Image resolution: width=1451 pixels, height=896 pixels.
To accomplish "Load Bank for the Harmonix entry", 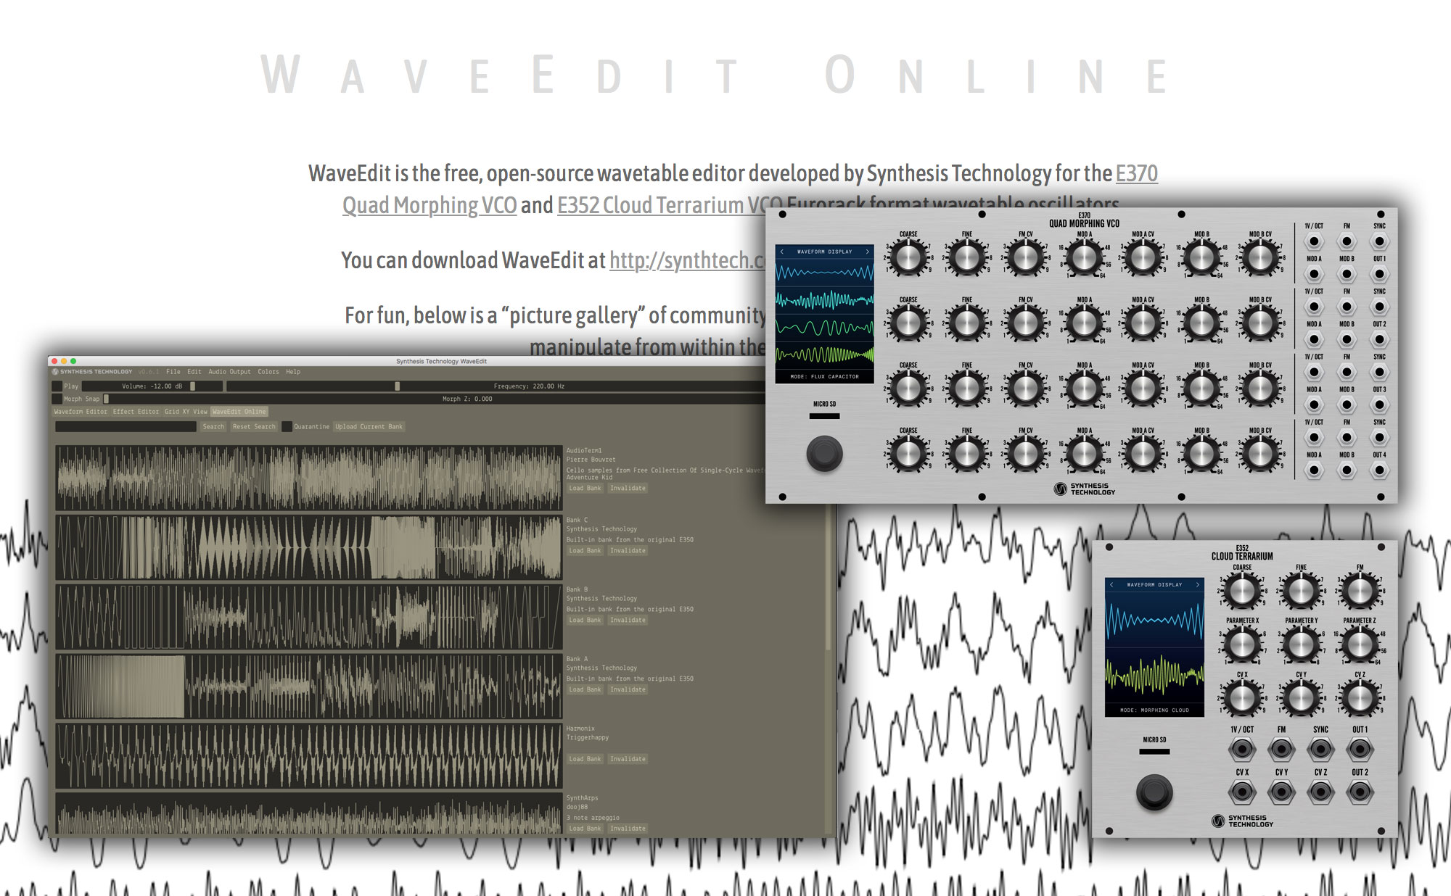I will (585, 760).
